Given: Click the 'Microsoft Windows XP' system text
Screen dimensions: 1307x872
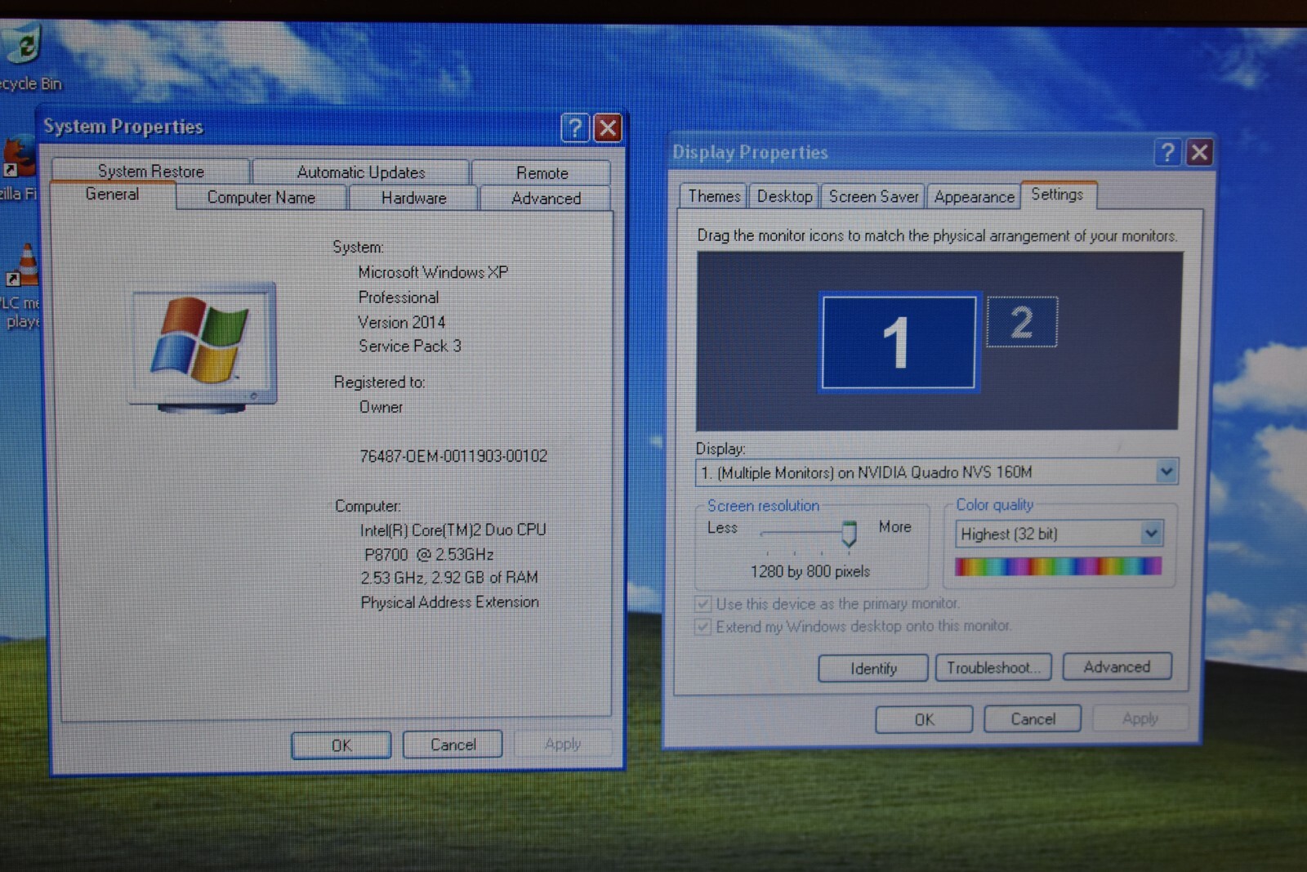Looking at the screenshot, I should [x=433, y=272].
